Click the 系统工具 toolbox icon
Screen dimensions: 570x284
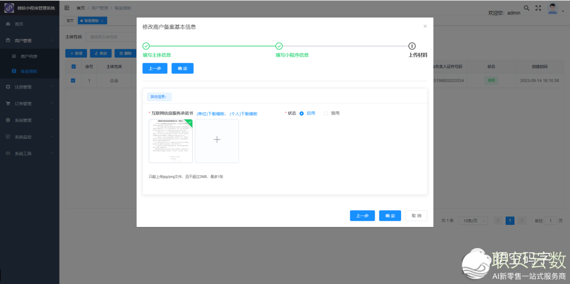[x=8, y=154]
